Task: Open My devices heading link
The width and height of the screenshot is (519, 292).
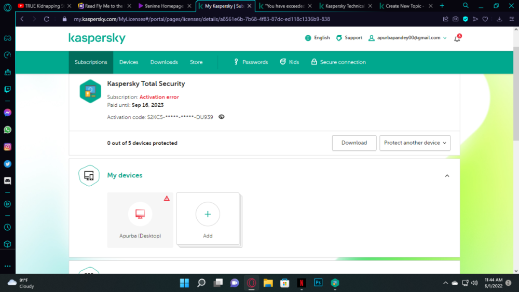Action: (x=125, y=175)
